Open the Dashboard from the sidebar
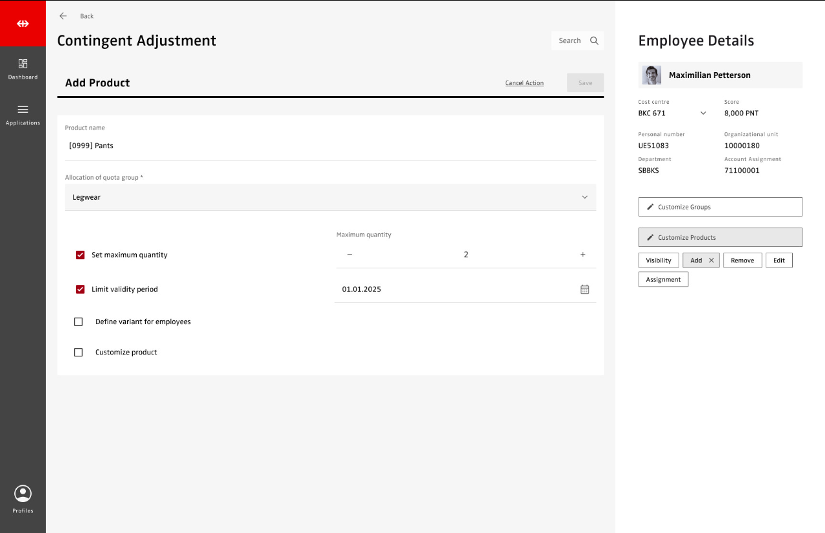This screenshot has height=533, width=825. coord(23,69)
